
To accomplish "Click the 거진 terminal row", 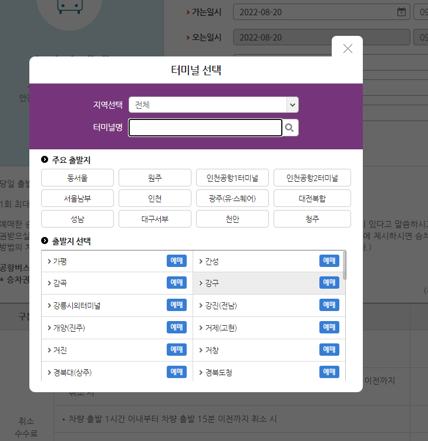I will click(x=117, y=350).
